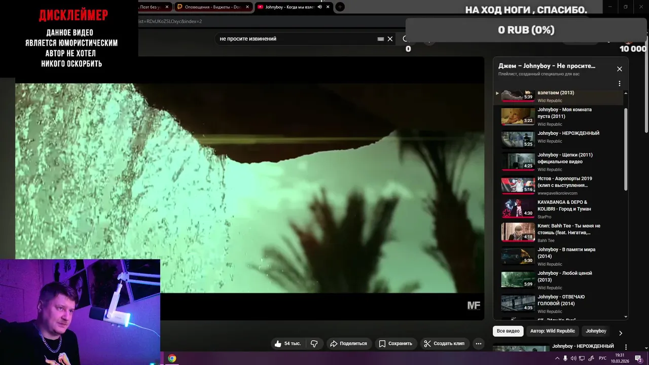Show hidden system tray icons
Viewport: 649px width, 365px height.
[558, 358]
